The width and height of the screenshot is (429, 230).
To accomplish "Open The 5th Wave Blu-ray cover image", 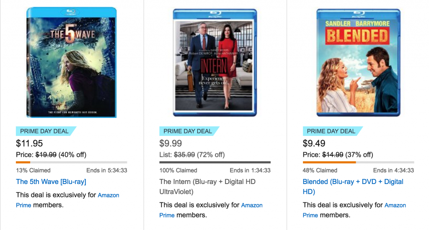I will pos(71,63).
